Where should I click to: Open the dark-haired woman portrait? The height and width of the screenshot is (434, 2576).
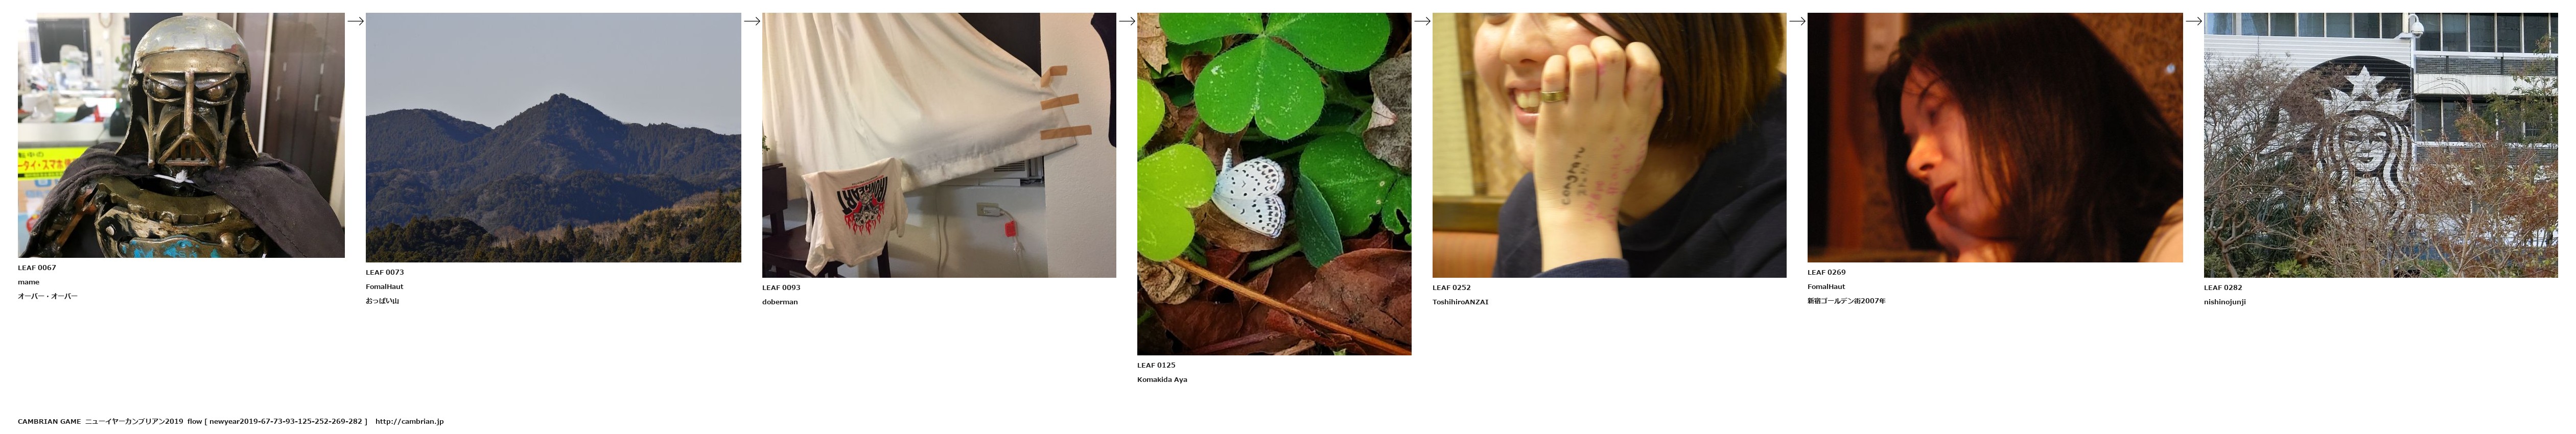click(1995, 137)
